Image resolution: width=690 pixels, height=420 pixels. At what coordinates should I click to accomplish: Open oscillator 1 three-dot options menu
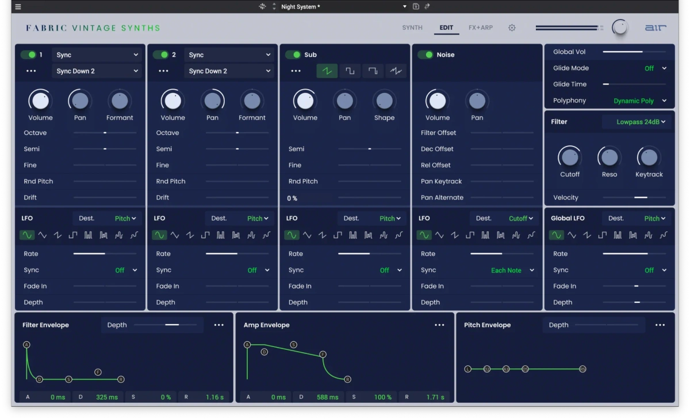31,71
